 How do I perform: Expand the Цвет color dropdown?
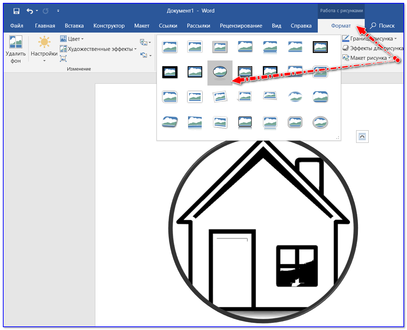[72, 39]
